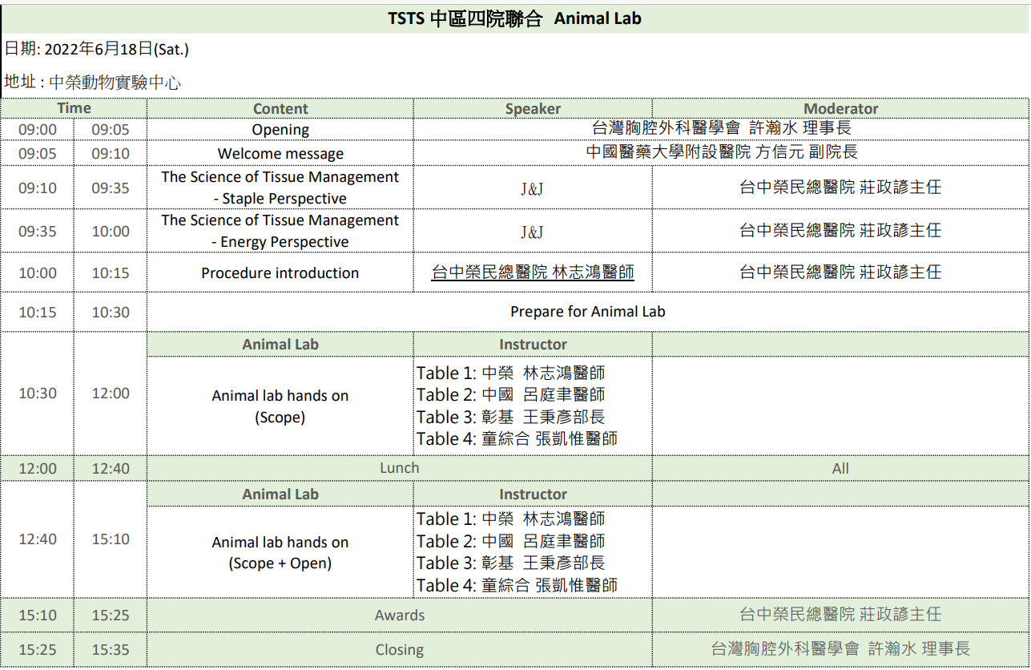Select the Awards cell

point(400,616)
